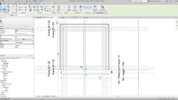178x100 pixels.
Task: Click the Extrusion Start value field
Action: [24, 32]
